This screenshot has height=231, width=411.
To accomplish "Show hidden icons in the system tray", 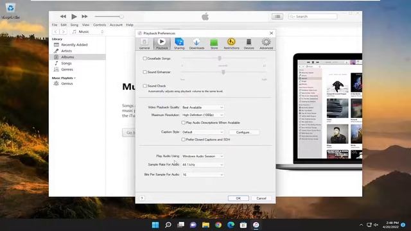I will 361,225.
